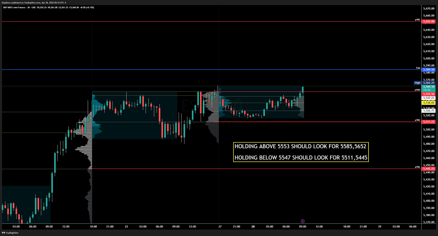Click the 5,640.00 price axis tick
The height and width of the screenshot is (236, 438).
pyautogui.click(x=428, y=30)
